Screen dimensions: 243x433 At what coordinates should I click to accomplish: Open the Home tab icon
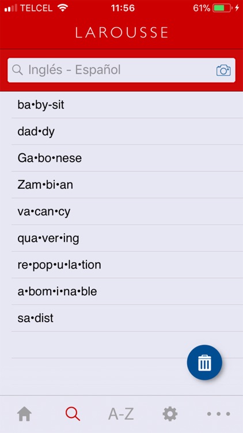[25, 414]
